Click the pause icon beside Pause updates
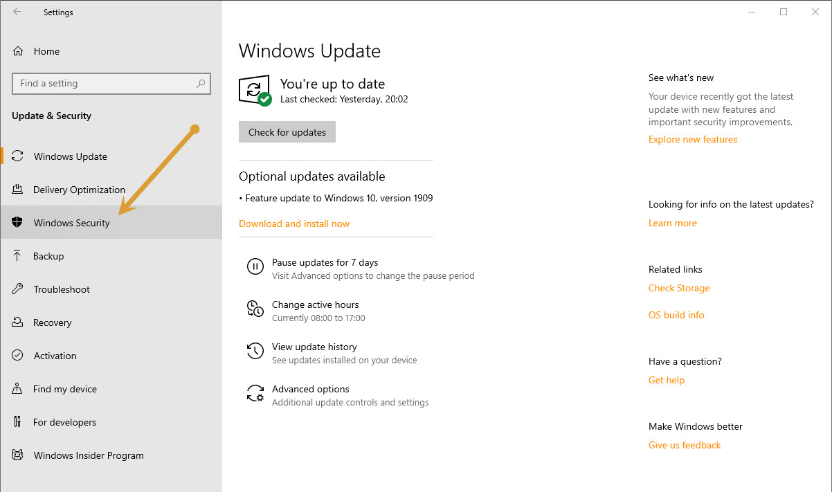The width and height of the screenshot is (832, 492). [x=255, y=266]
